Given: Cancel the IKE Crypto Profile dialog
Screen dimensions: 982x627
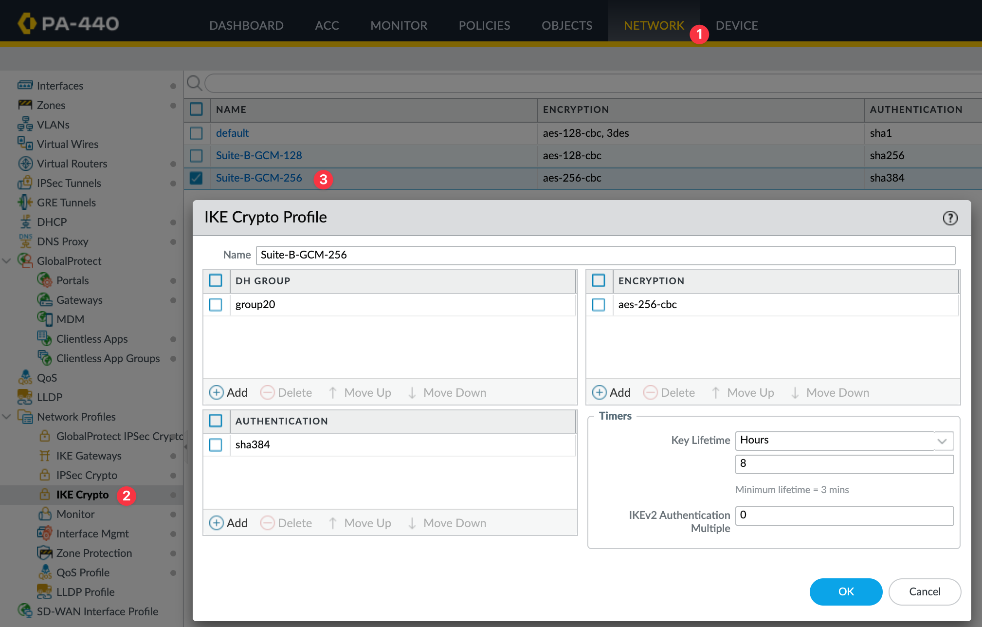Looking at the screenshot, I should pos(924,591).
